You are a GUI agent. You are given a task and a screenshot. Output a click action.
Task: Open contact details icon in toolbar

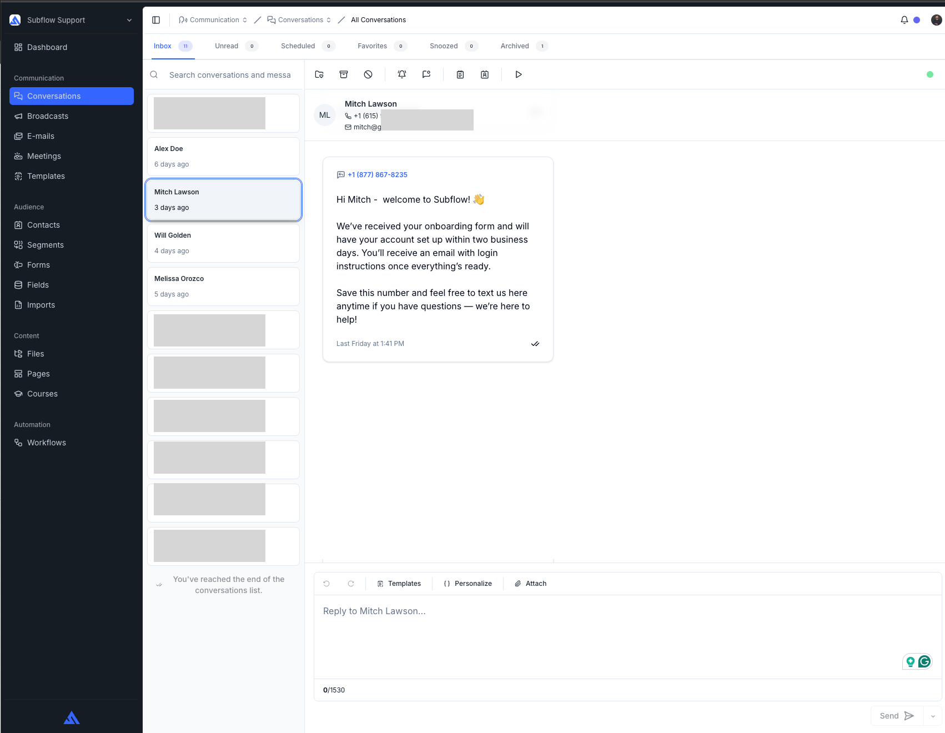[x=485, y=74]
